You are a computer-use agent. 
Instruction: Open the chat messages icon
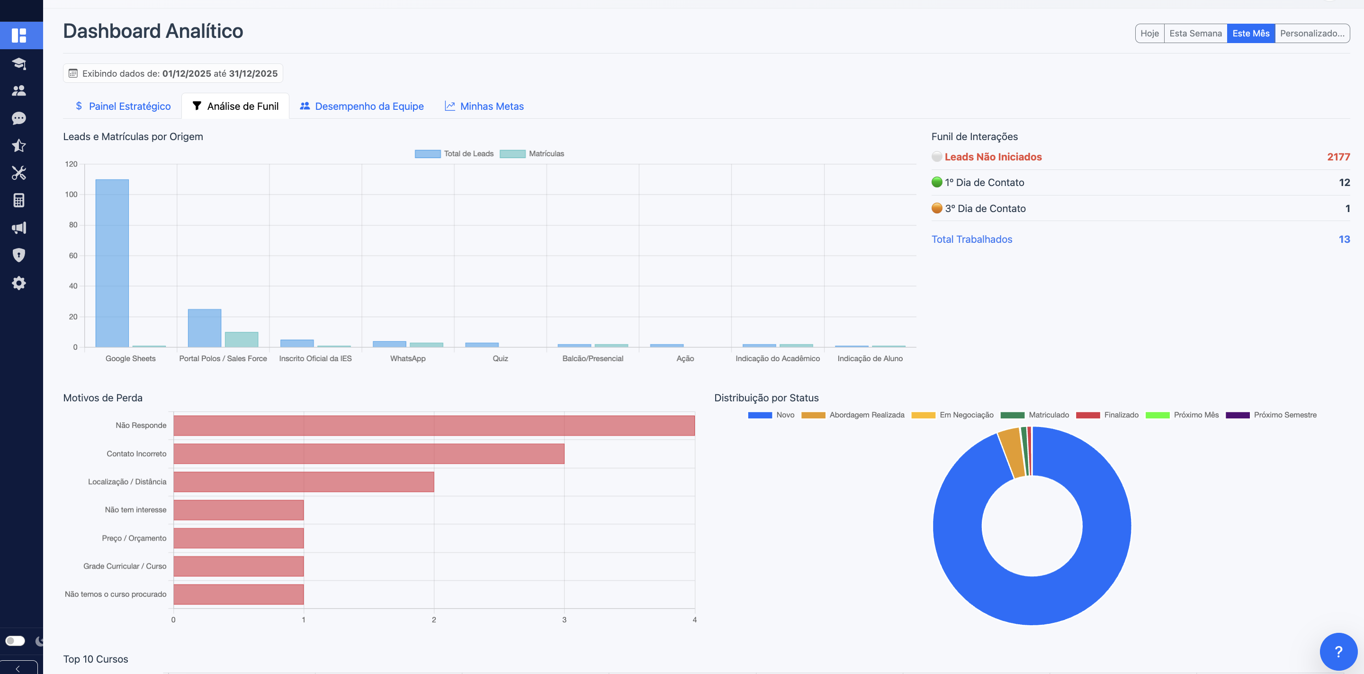pyautogui.click(x=19, y=118)
